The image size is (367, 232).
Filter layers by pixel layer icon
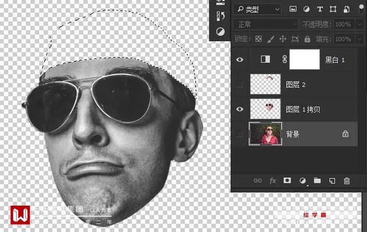pos(293,9)
